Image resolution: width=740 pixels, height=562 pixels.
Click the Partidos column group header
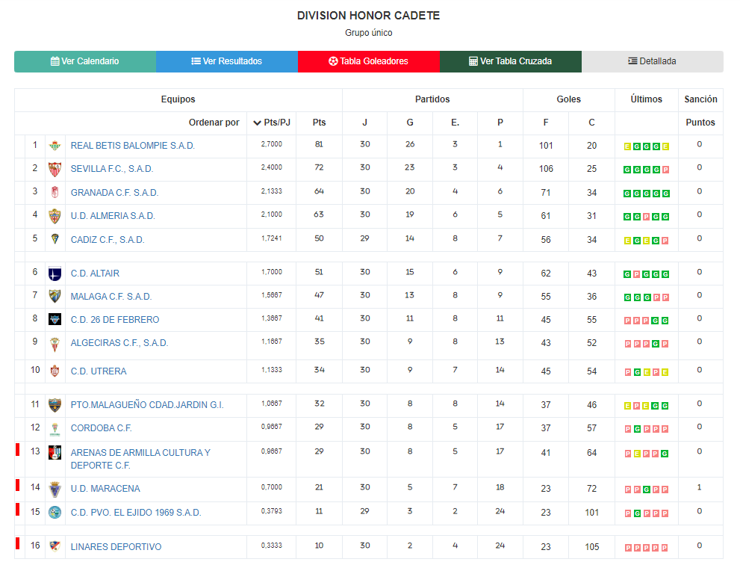[x=432, y=99]
